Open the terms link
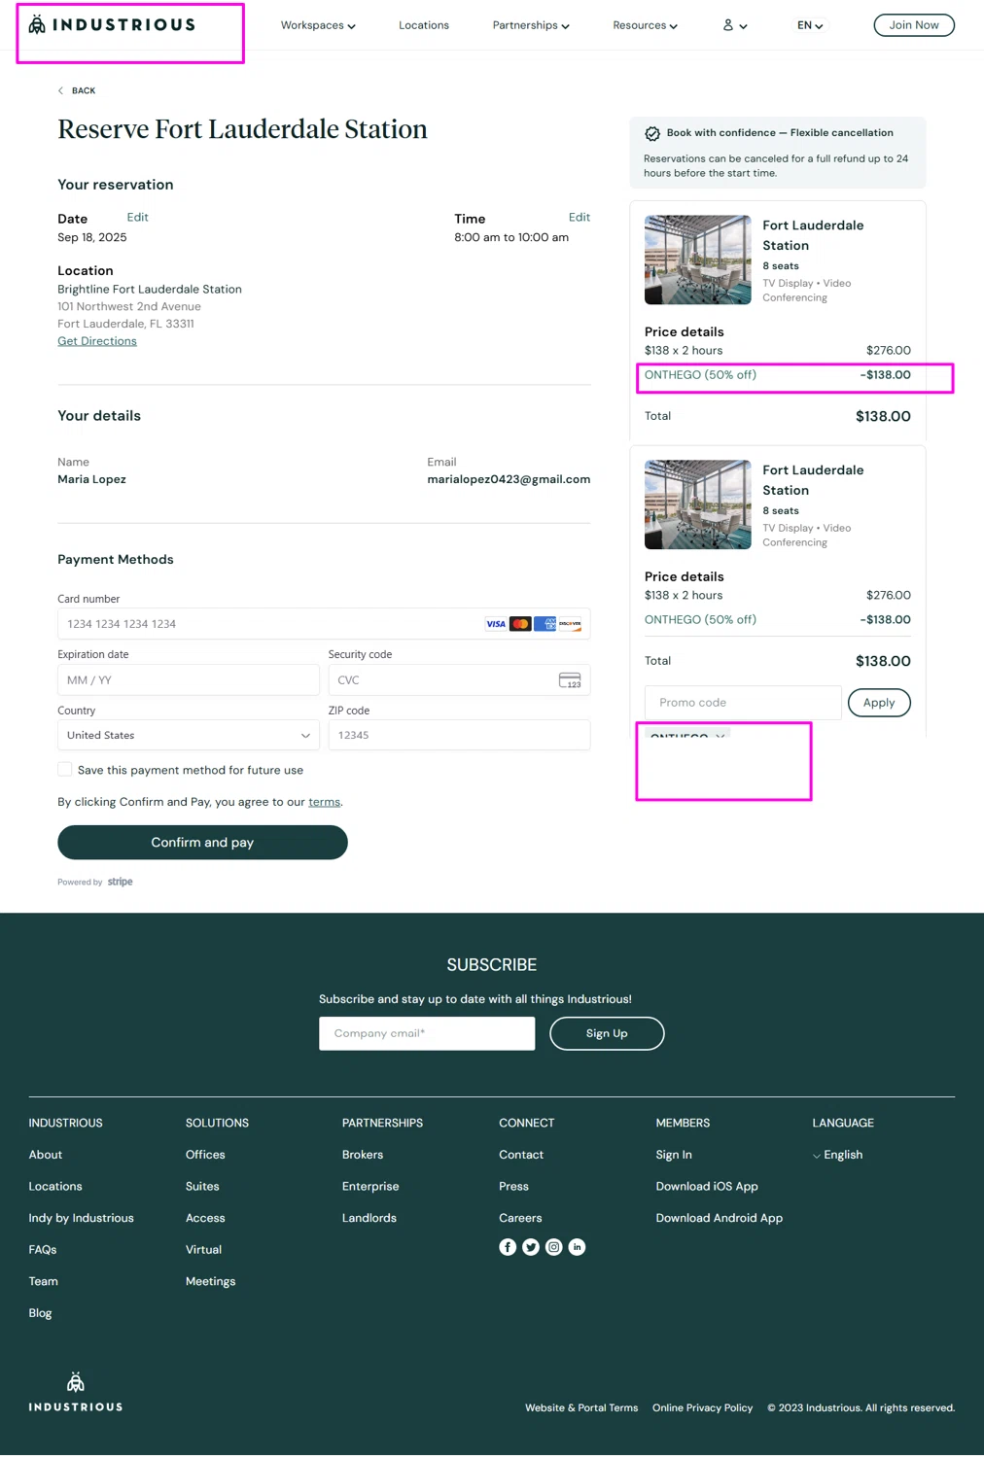 coord(325,802)
